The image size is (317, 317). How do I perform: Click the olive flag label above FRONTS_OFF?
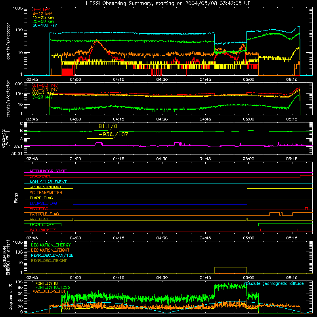[x=39, y=220]
